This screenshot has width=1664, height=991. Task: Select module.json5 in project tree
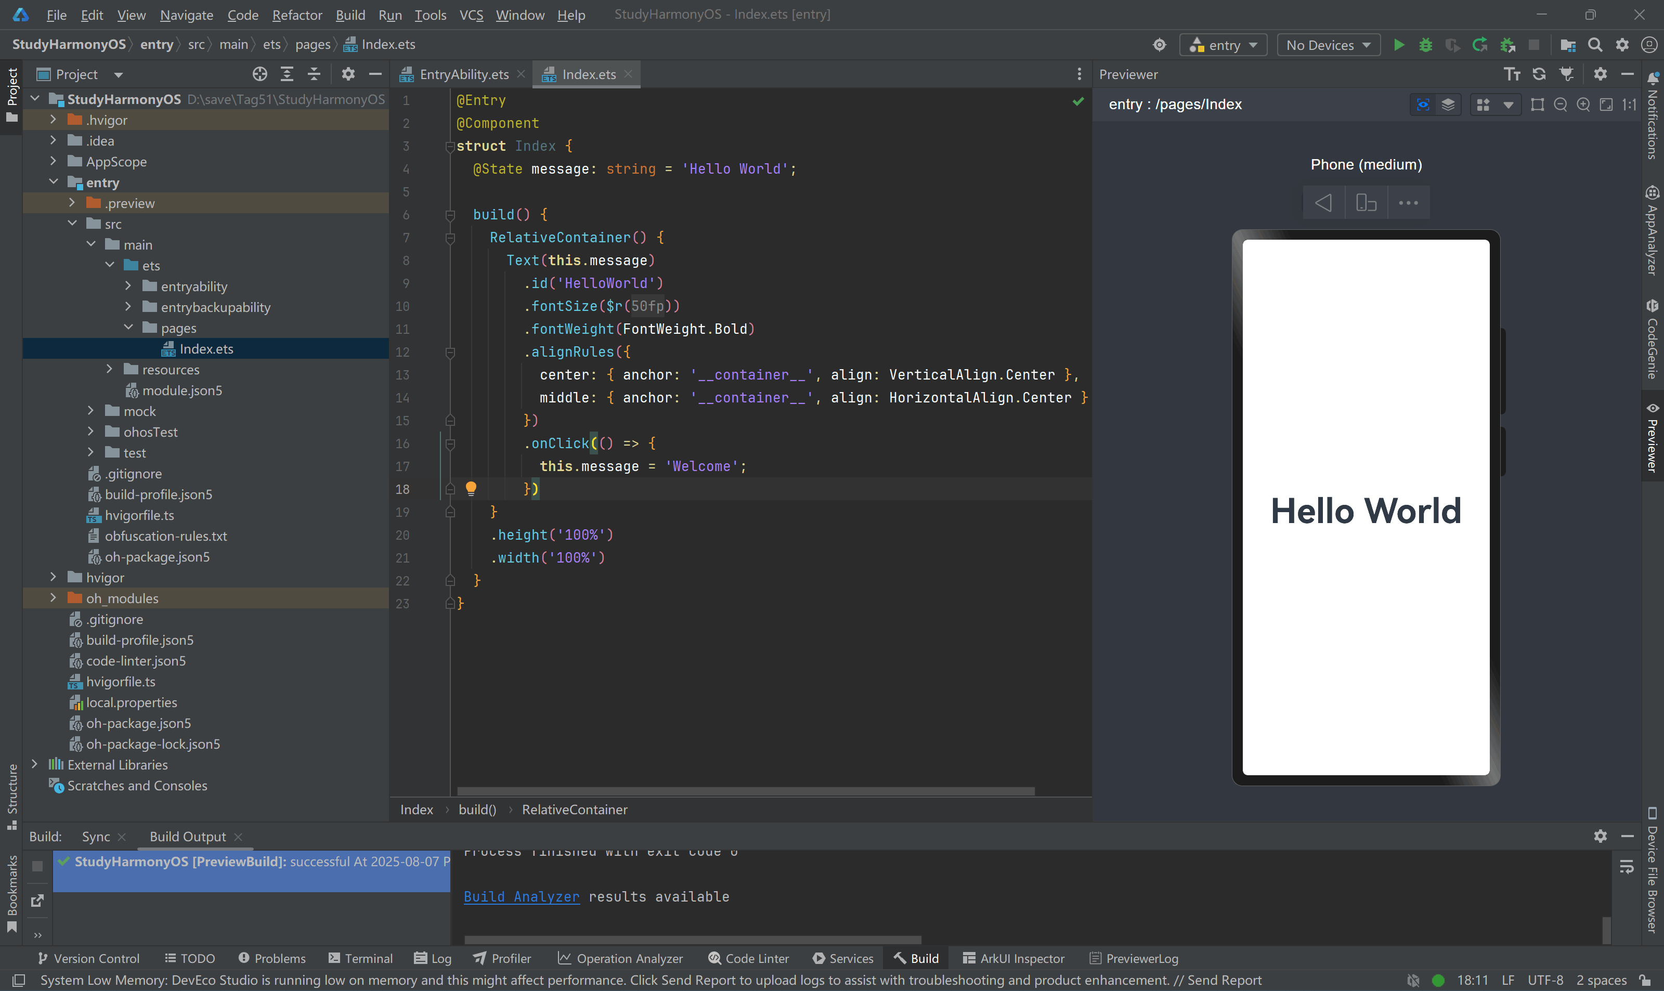point(181,390)
